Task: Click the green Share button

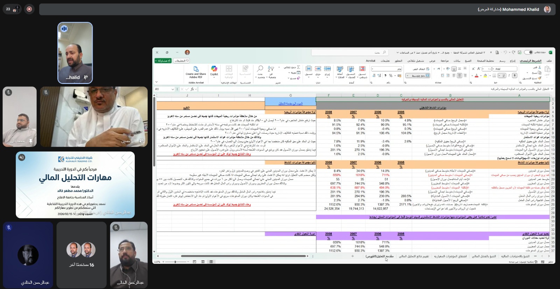Action: tap(163, 61)
